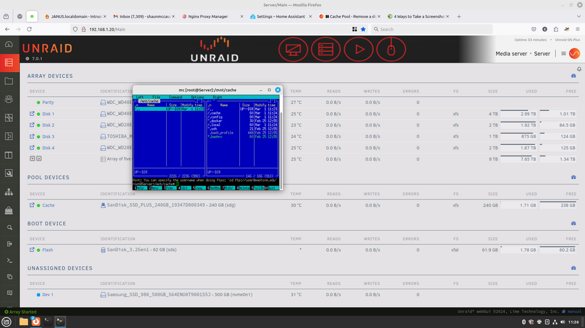Open the Flash device link
This screenshot has width=585, height=328.
tap(47, 250)
